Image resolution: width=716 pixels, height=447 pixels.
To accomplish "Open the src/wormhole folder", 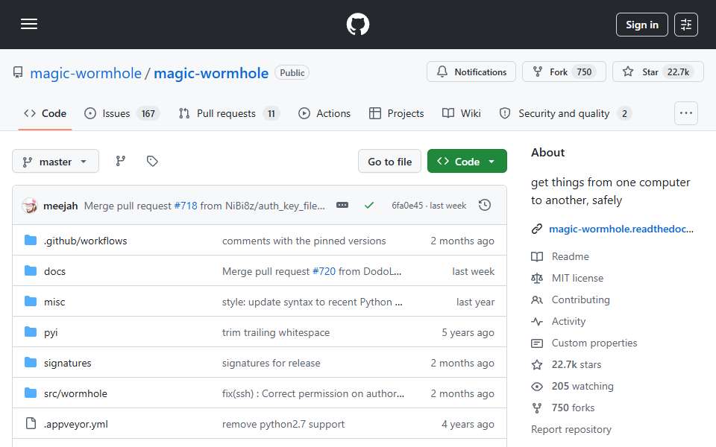I will 75,393.
